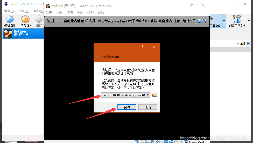Image resolution: width=253 pixels, height=143 pixels.
Task: Expand the dropdown arrow next to 工具(M)
Action: tap(224, 21)
